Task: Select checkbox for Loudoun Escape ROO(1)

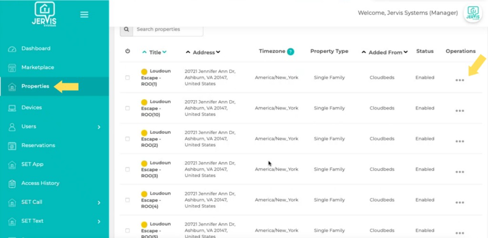Action: (x=127, y=78)
